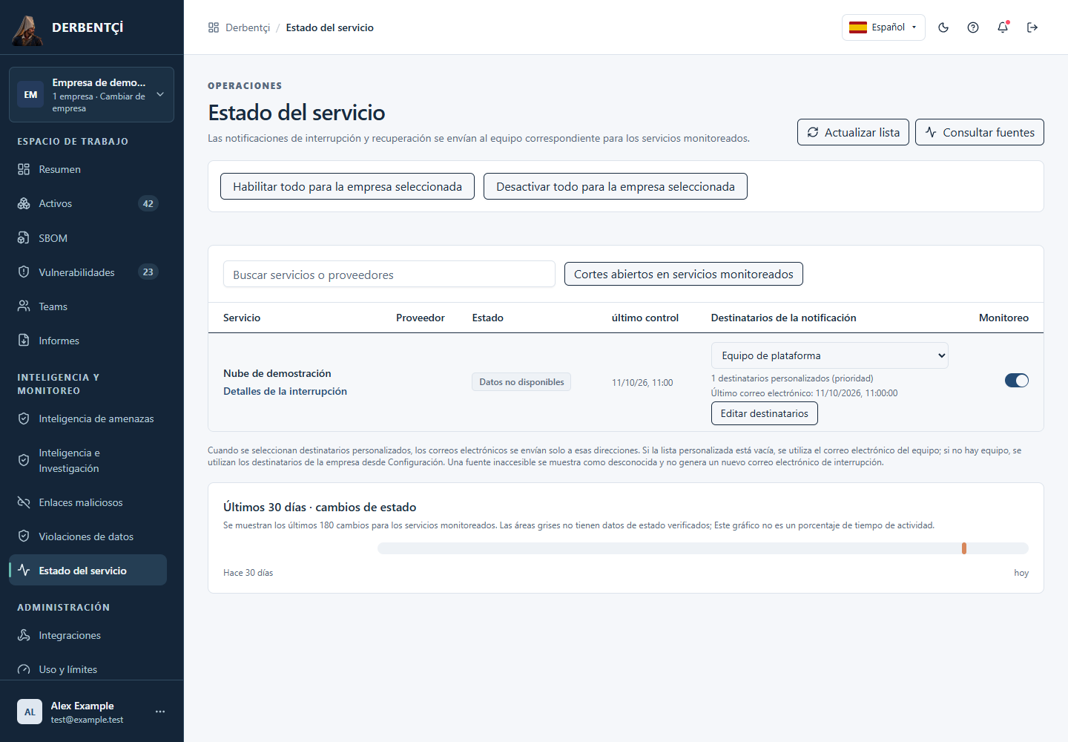Image resolution: width=1068 pixels, height=742 pixels.
Task: Click the 30-day status change bar
Action: [703, 548]
